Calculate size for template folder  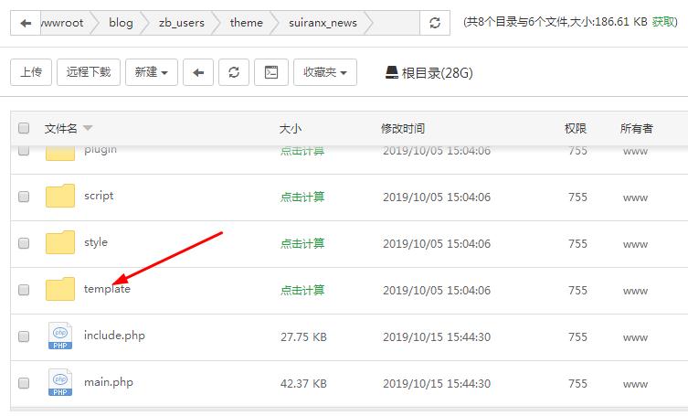pyautogui.click(x=302, y=291)
